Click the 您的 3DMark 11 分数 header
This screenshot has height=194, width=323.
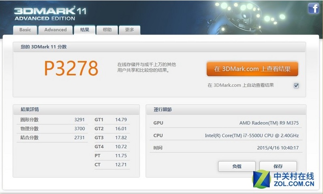pos(159,47)
